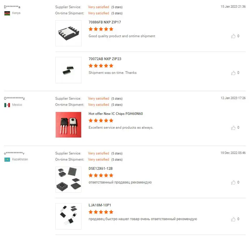The height and width of the screenshot is (236, 250).
Task: View the FGH60N60 transistor thumbnail
Action: click(x=68, y=125)
